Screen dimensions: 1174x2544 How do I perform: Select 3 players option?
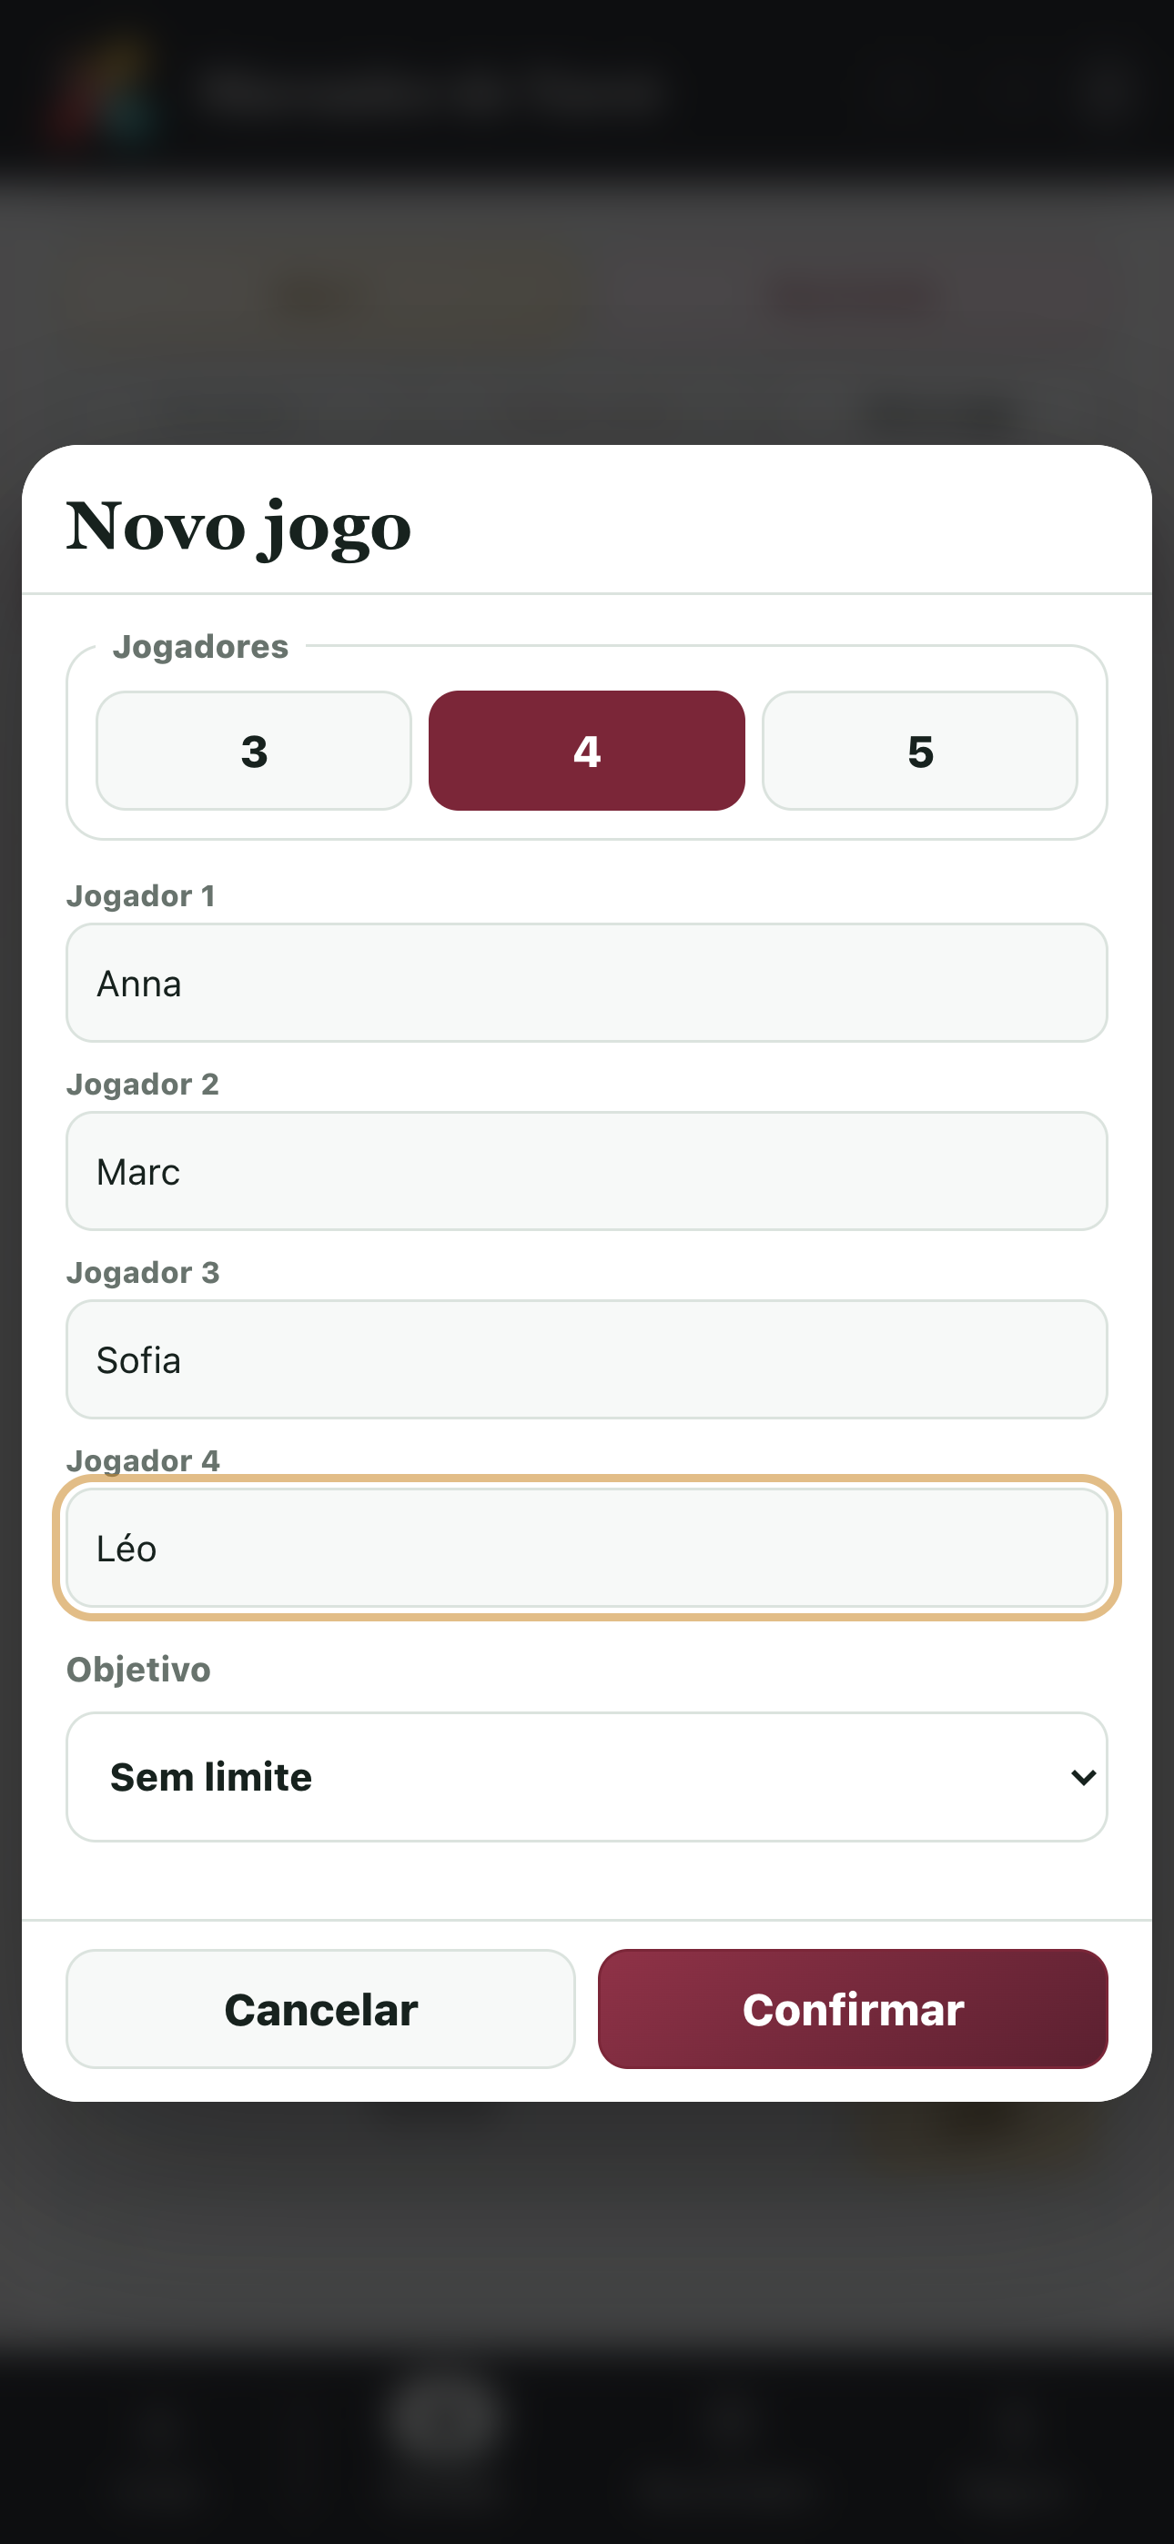pos(254,751)
